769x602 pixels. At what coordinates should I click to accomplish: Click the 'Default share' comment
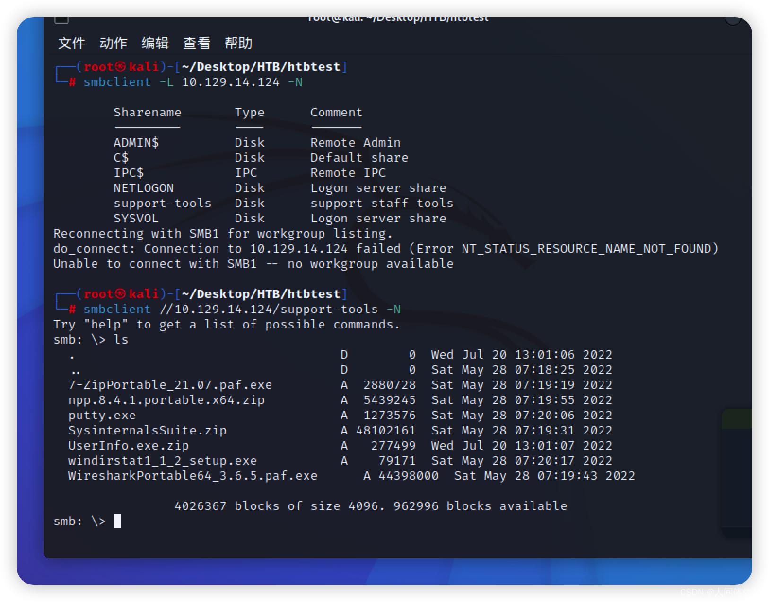pos(359,158)
